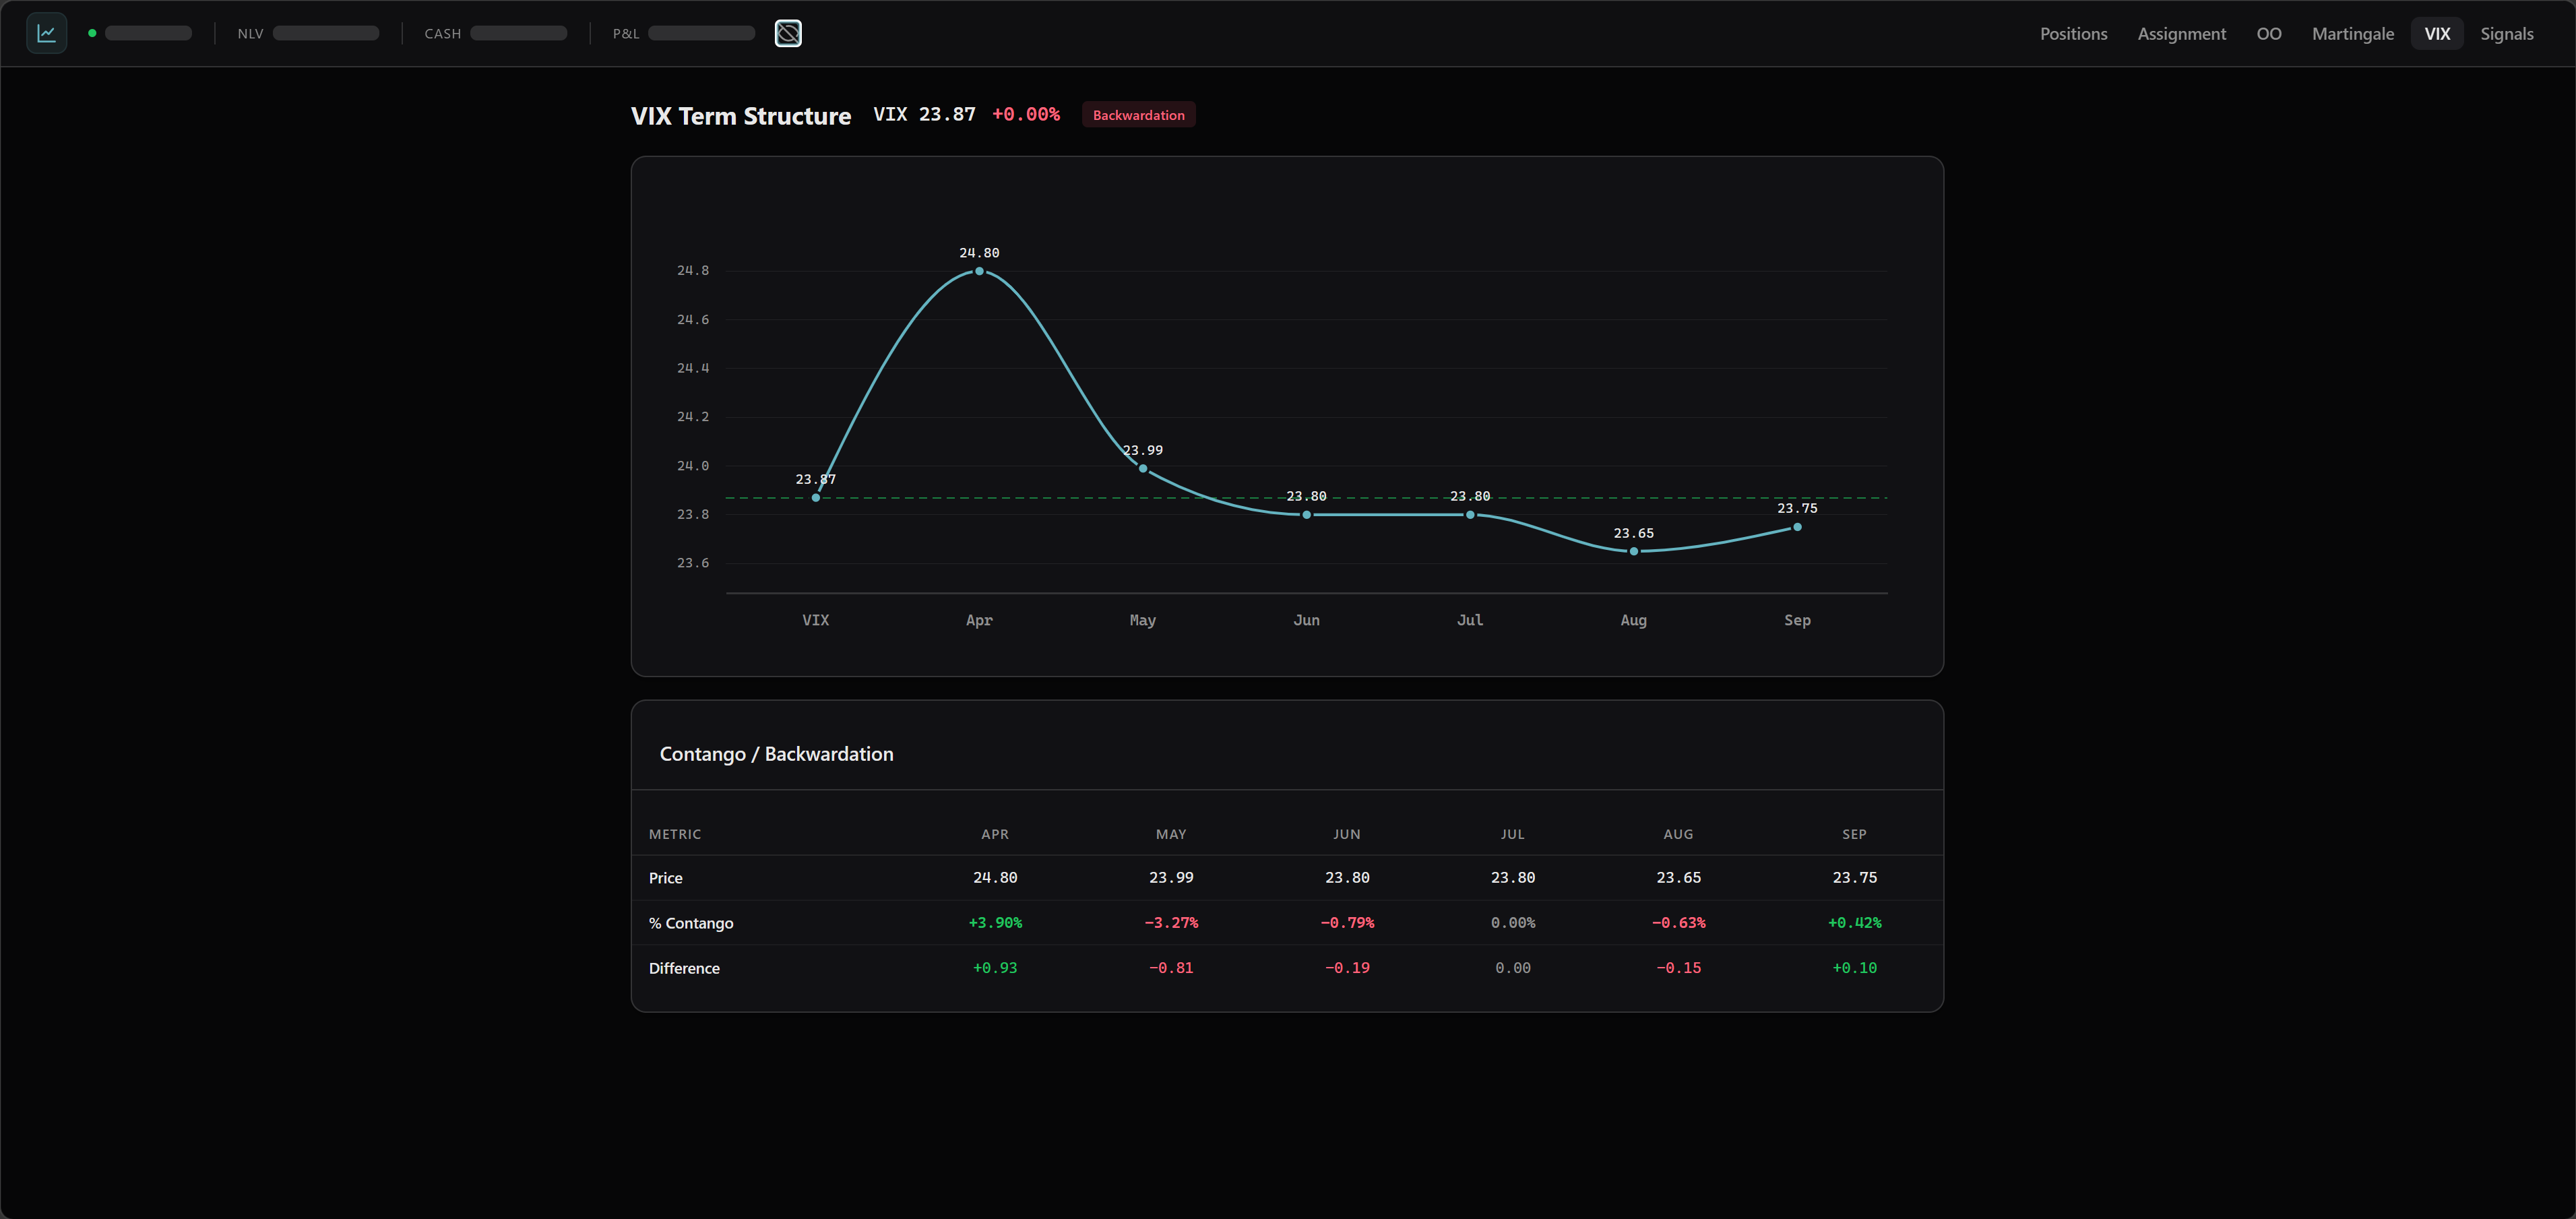2576x1219 pixels.
Task: Toggle the hide balances eye icon
Action: pyautogui.click(x=788, y=33)
